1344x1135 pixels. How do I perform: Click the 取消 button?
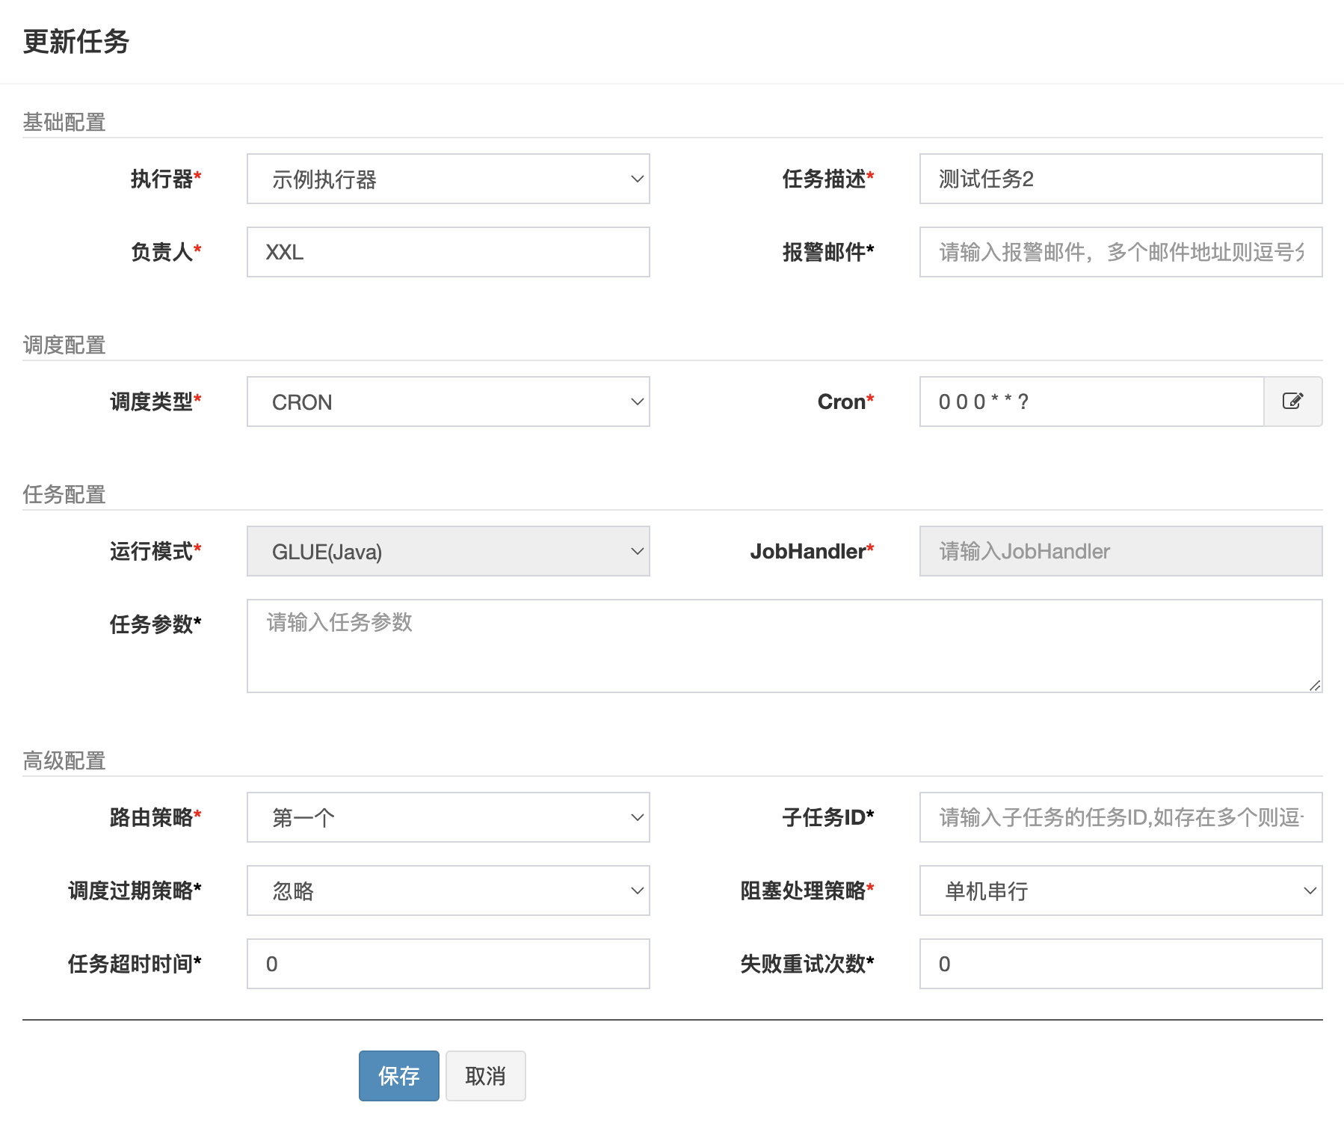coord(485,1076)
